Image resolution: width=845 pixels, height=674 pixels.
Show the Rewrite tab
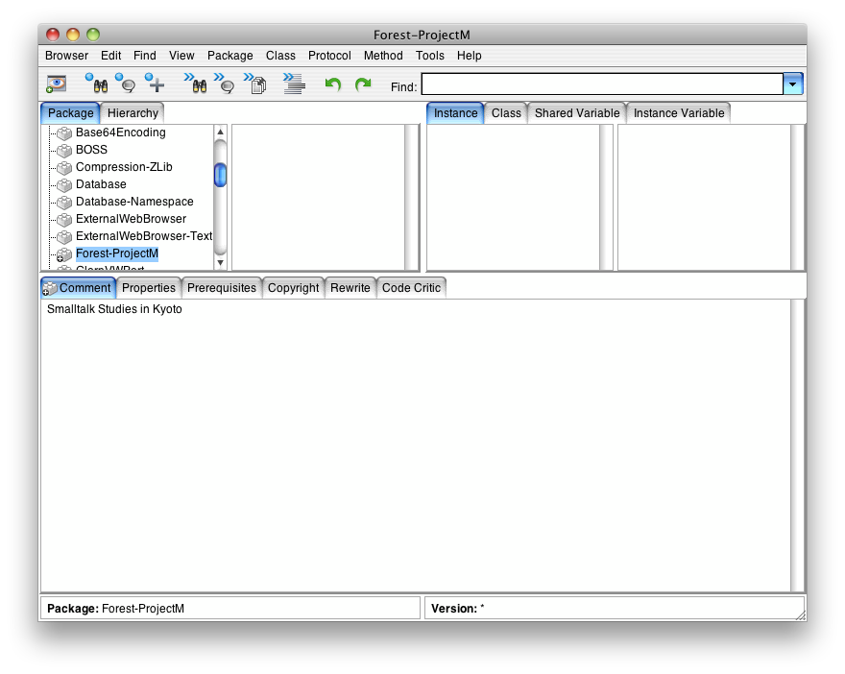pos(350,288)
